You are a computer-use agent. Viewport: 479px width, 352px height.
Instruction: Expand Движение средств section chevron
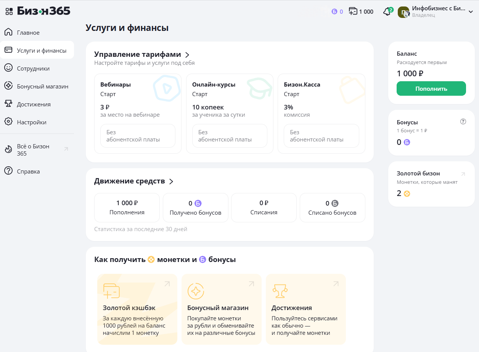(x=171, y=182)
